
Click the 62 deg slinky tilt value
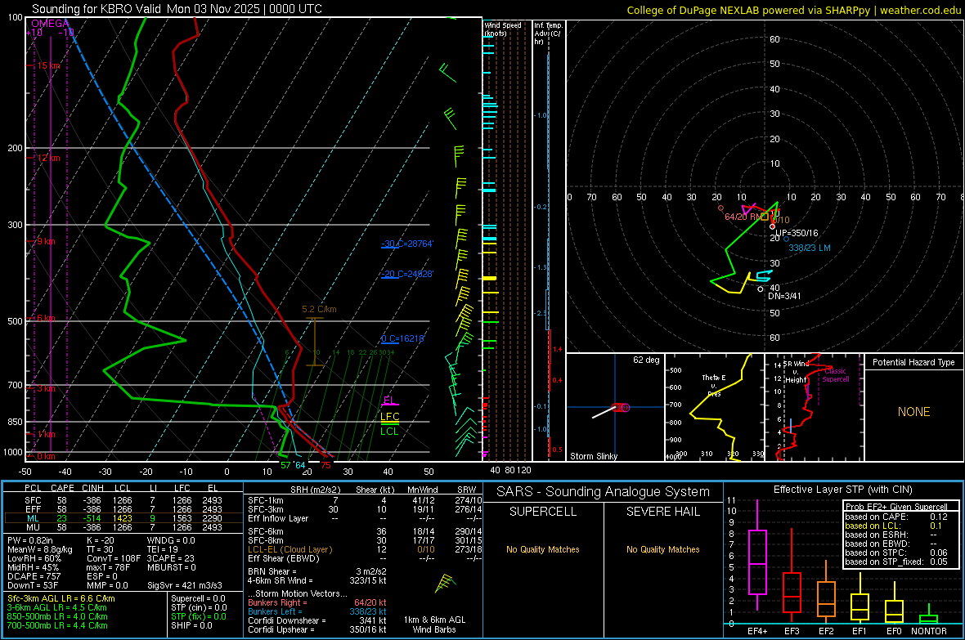coord(646,360)
